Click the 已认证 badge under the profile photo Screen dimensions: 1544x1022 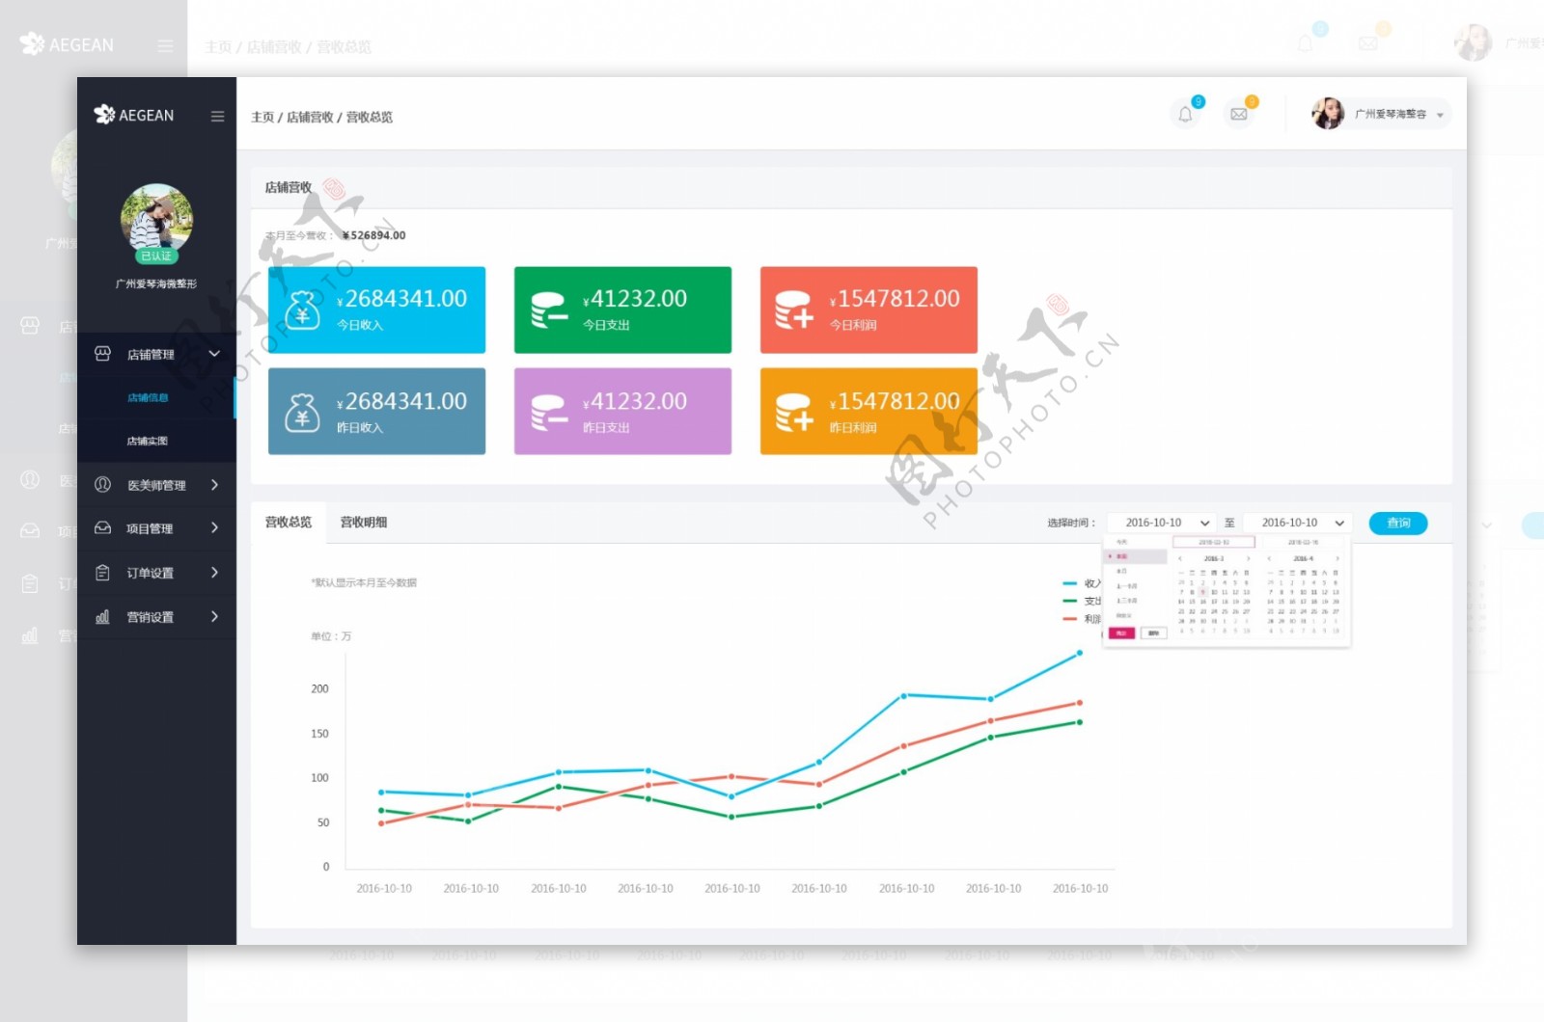tap(156, 255)
